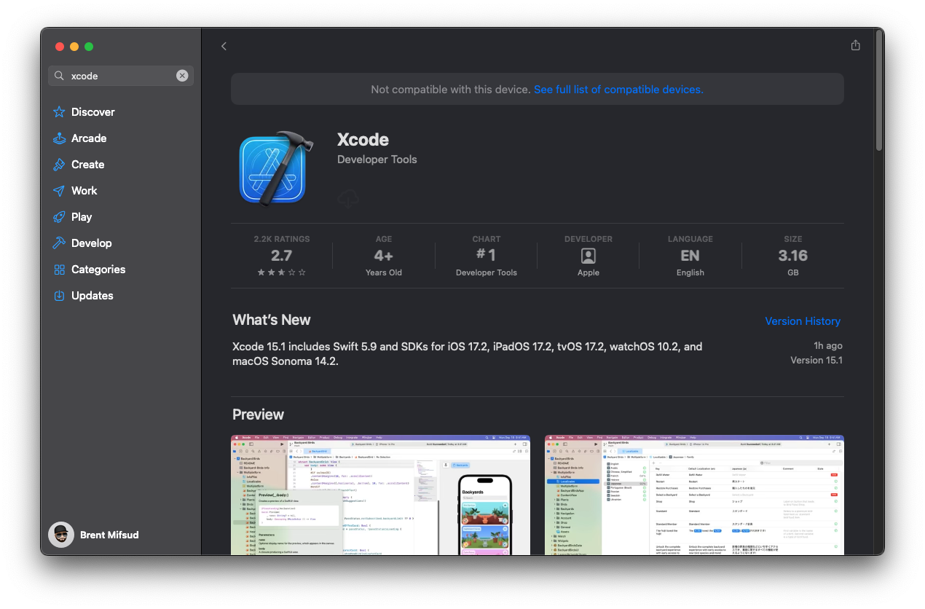Select the Develop hammer icon
This screenshot has height=609, width=925.
59,243
